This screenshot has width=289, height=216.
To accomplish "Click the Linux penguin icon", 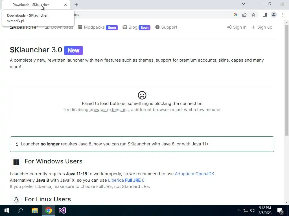I will [x=16, y=200].
